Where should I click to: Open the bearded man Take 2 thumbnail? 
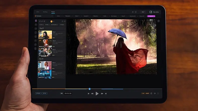point(45,65)
